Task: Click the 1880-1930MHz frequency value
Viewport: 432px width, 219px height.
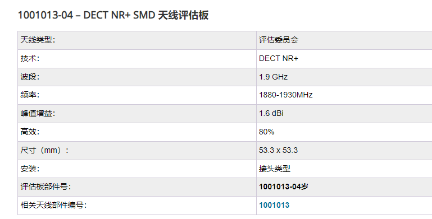Action: (286, 95)
